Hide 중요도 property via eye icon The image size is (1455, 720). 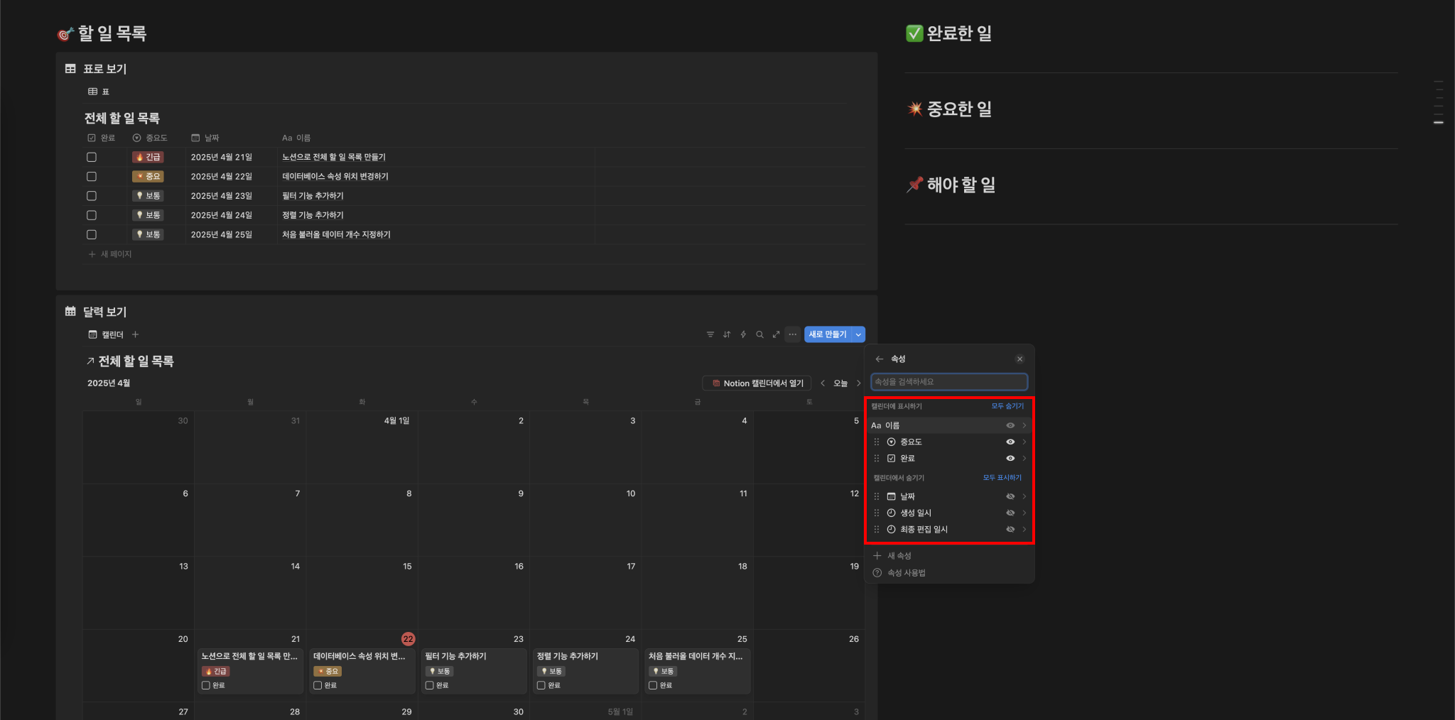point(1010,442)
